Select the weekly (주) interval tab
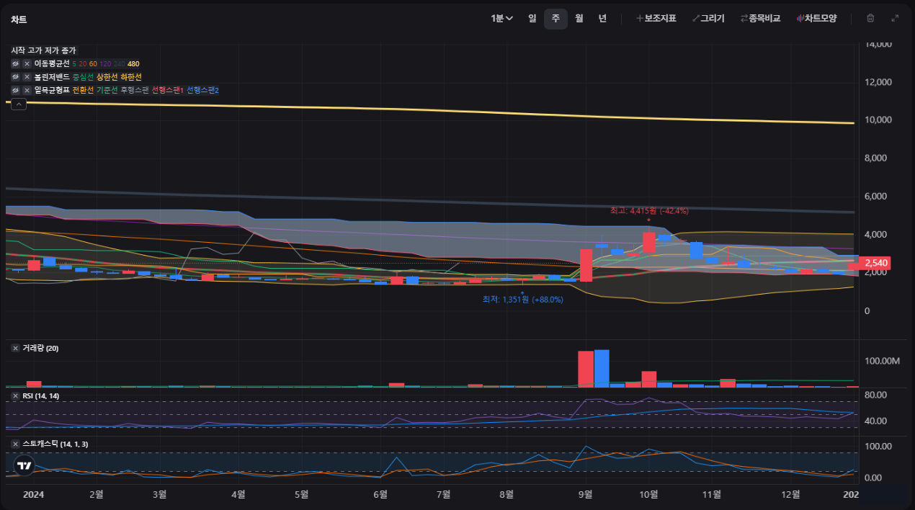 click(x=555, y=19)
